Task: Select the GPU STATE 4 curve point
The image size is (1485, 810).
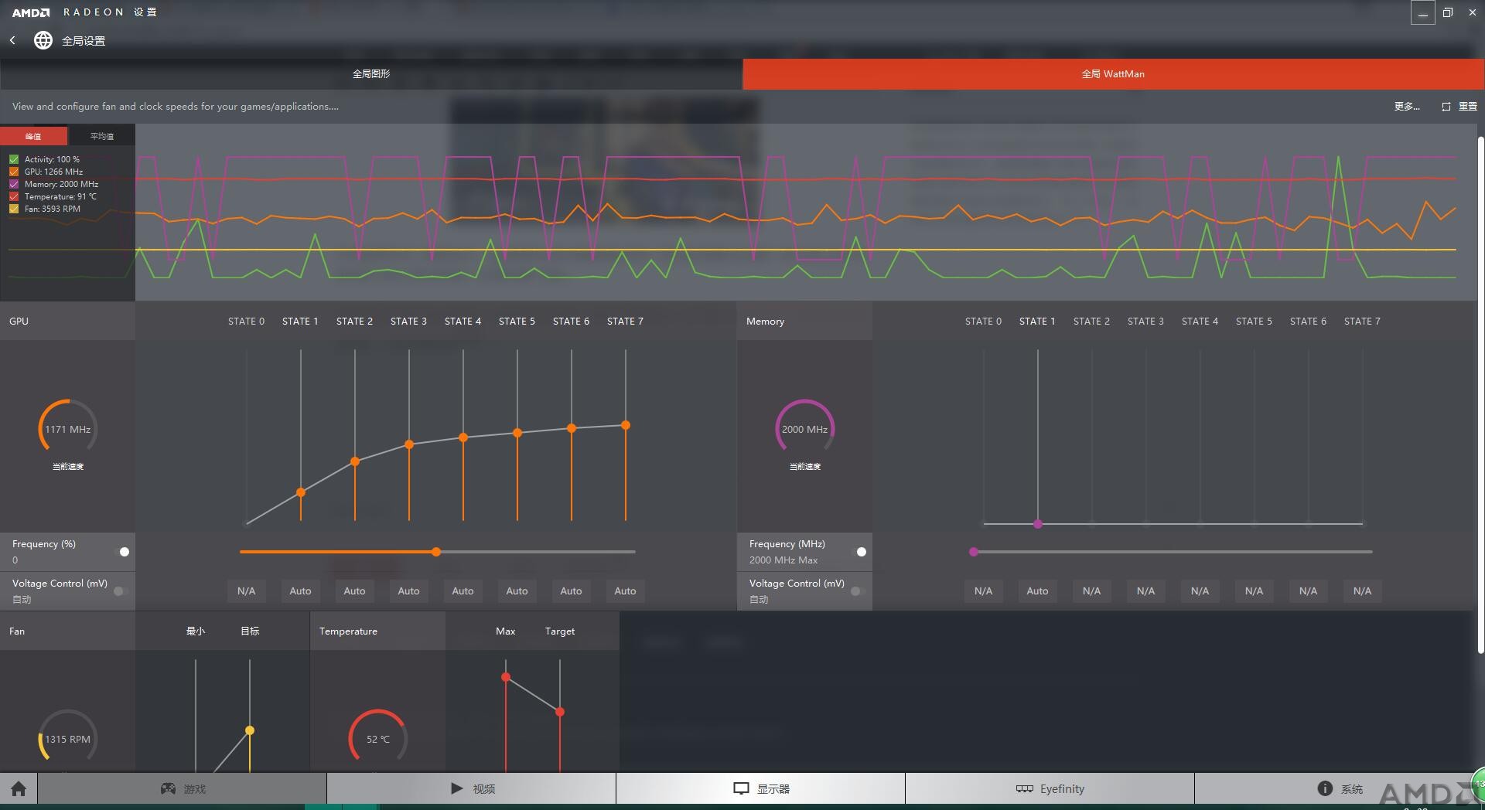Action: point(463,437)
